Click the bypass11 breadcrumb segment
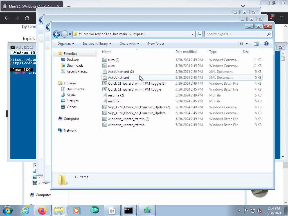 [140, 34]
